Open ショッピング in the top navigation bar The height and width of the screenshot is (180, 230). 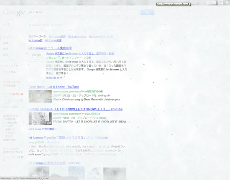pyautogui.click(x=68, y=2)
